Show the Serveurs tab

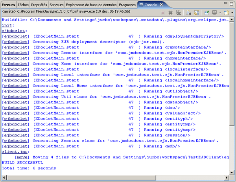click(x=57, y=5)
